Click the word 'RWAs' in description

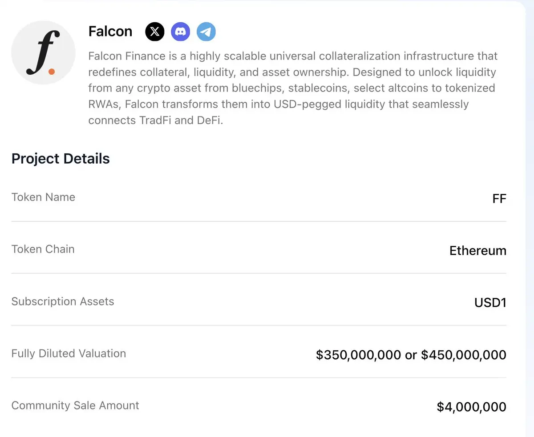103,104
